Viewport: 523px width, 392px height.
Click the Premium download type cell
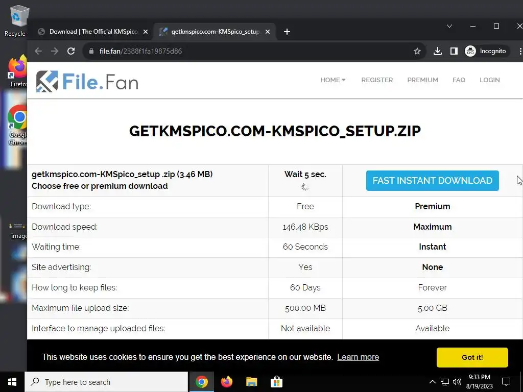click(x=432, y=206)
